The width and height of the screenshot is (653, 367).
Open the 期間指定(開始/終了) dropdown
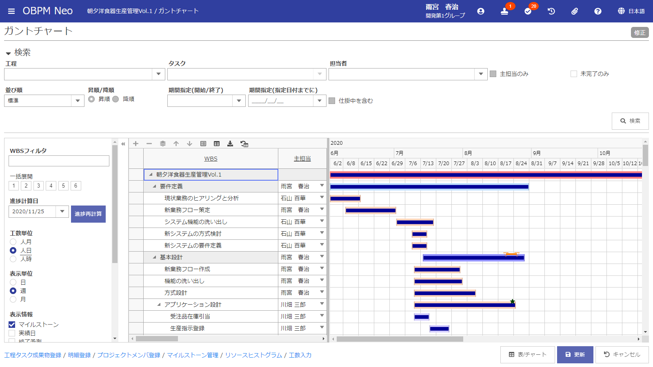coord(239,101)
